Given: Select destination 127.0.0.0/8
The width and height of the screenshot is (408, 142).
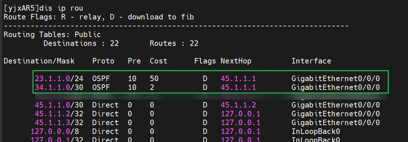Looking at the screenshot, I should click(x=55, y=131).
